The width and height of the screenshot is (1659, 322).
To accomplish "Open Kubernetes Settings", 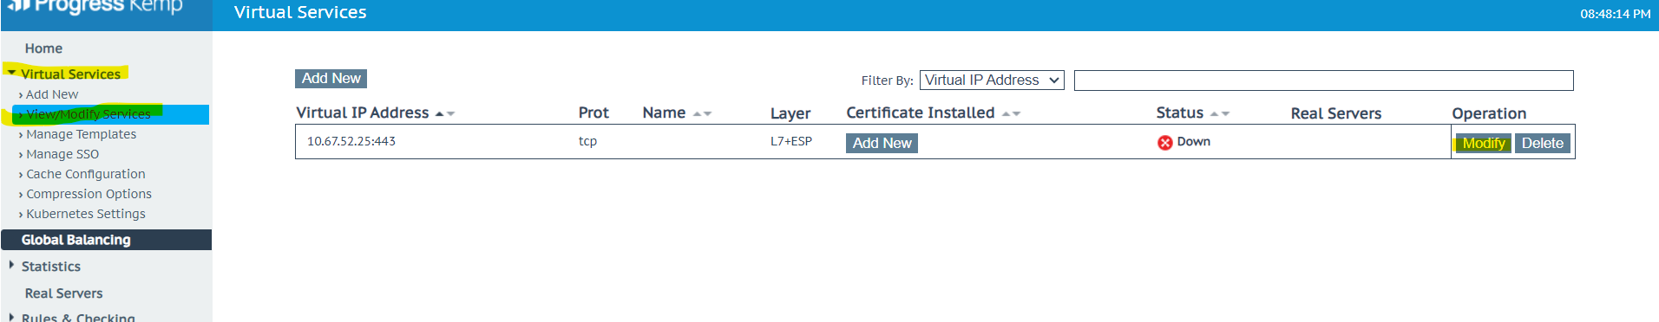I will [x=85, y=214].
